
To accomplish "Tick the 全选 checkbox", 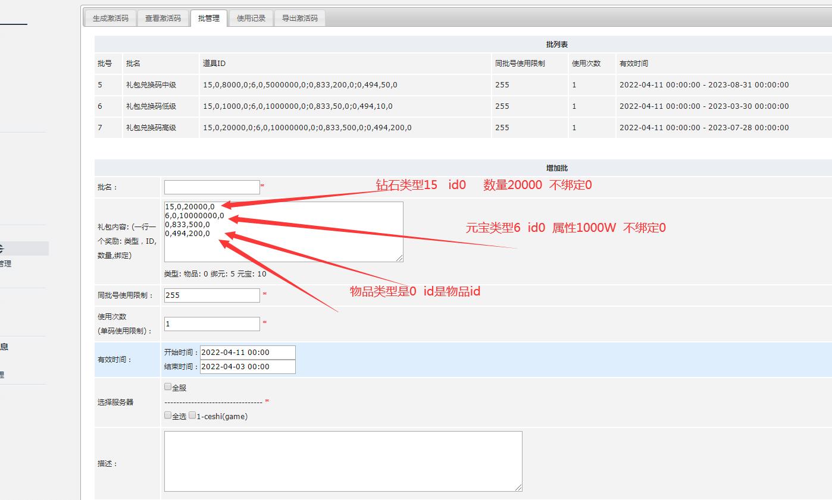I will 168,416.
